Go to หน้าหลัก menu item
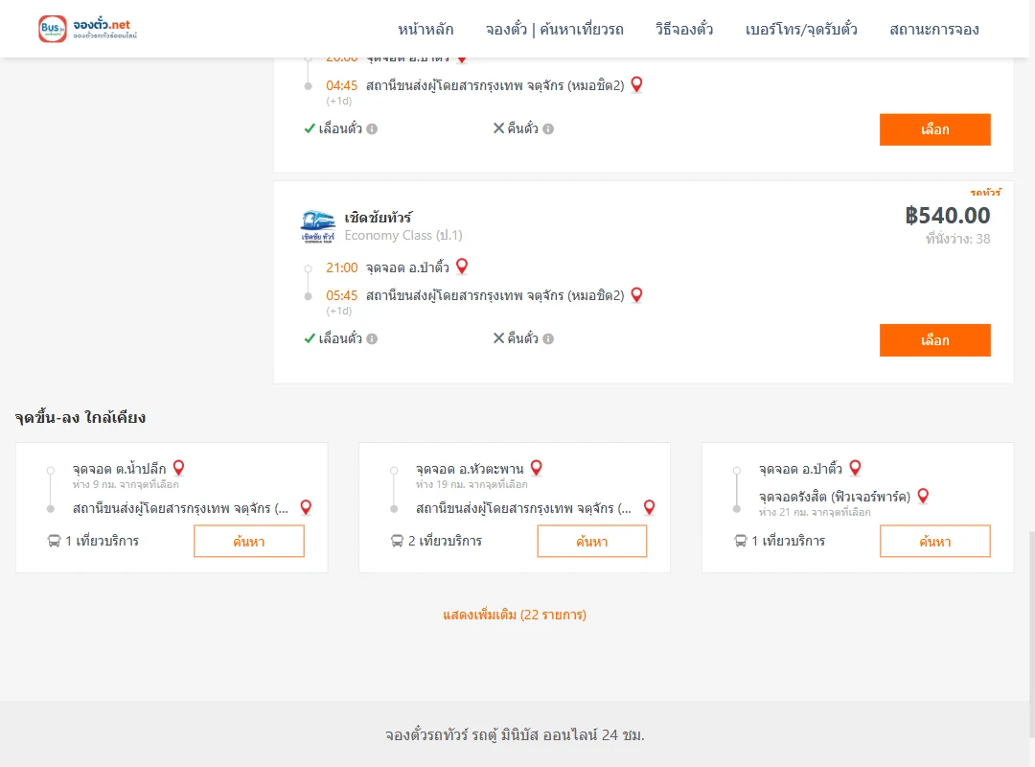 pos(425,29)
